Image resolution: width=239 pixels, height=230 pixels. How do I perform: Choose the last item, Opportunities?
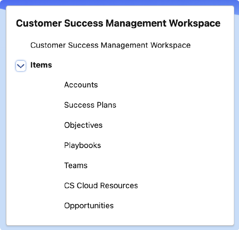click(x=89, y=206)
